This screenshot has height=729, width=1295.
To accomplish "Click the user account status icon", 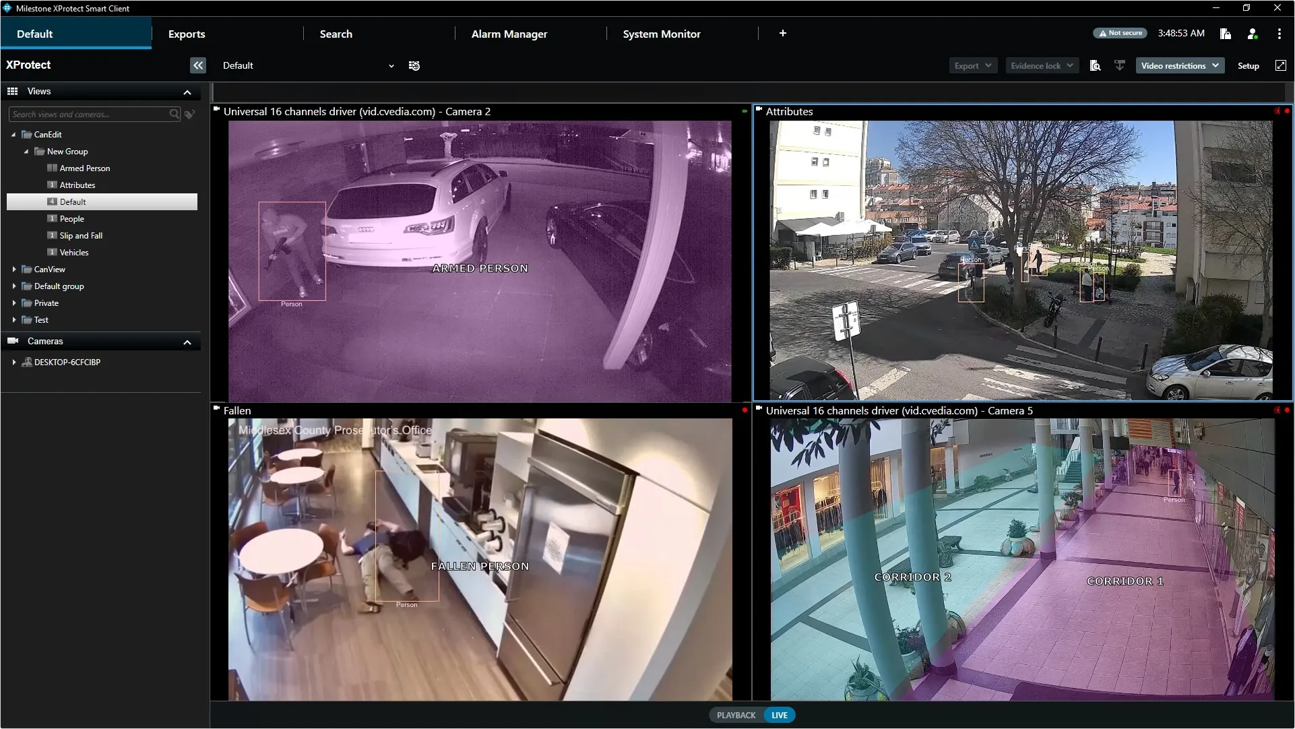I will (x=1252, y=34).
